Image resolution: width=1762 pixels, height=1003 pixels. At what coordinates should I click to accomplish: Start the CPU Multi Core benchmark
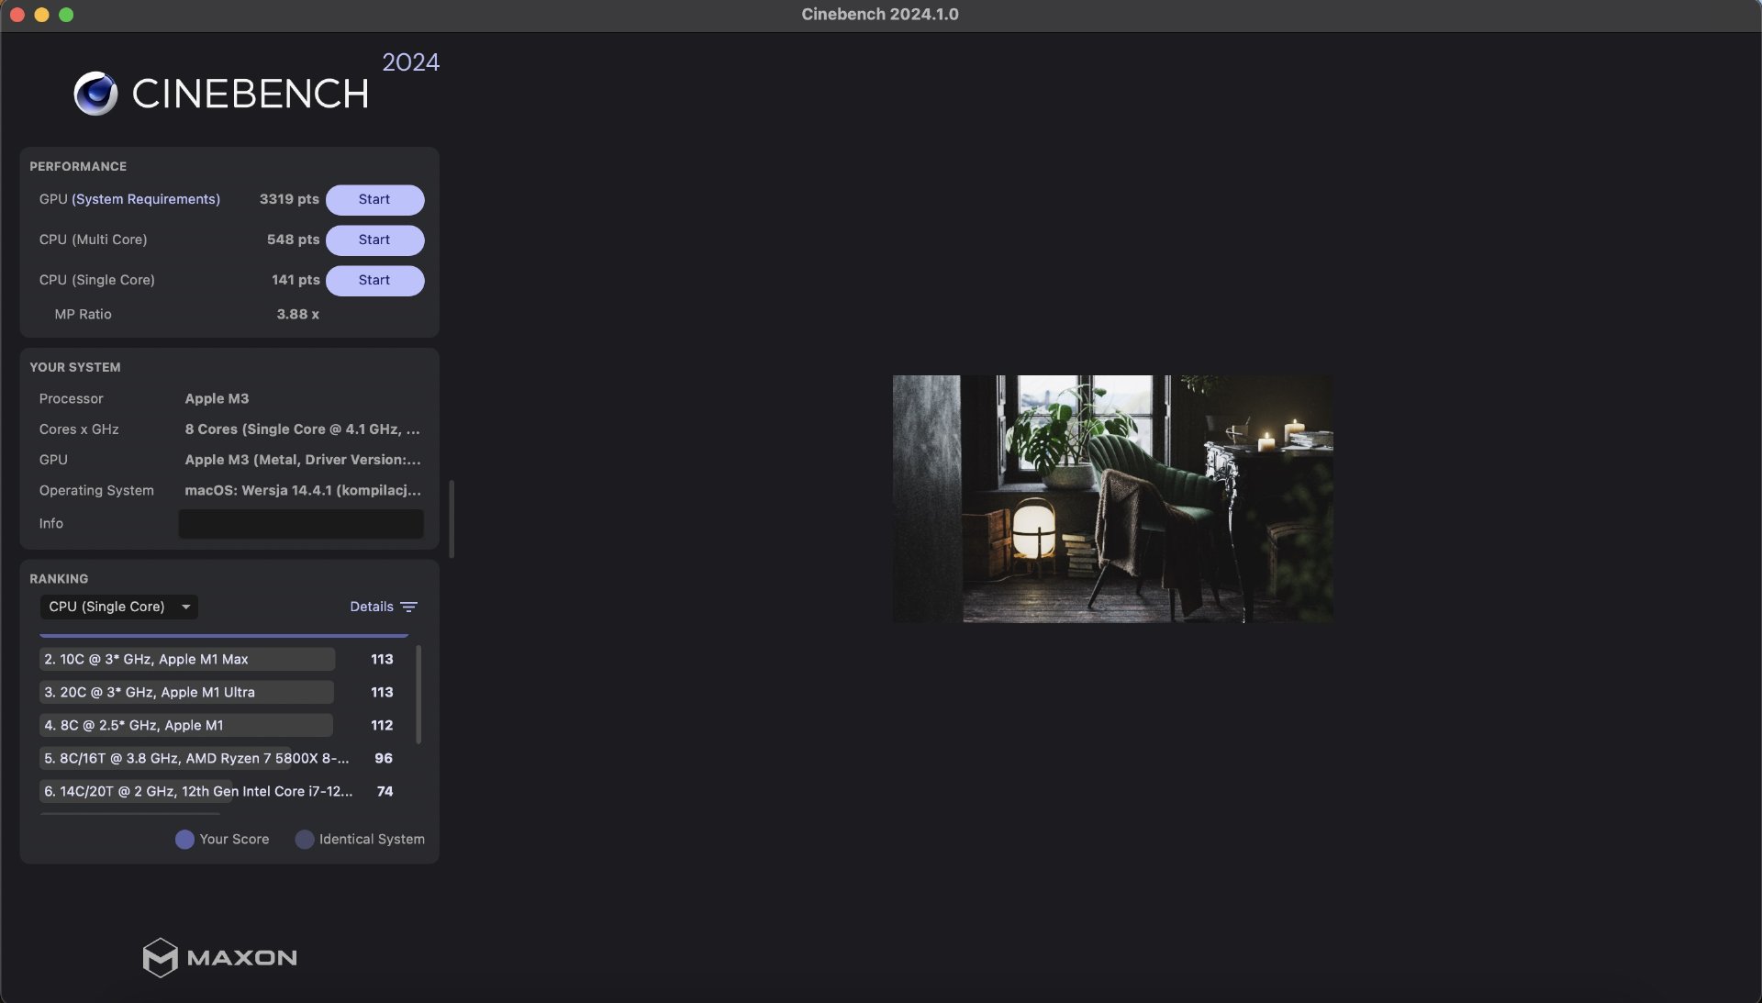point(374,240)
